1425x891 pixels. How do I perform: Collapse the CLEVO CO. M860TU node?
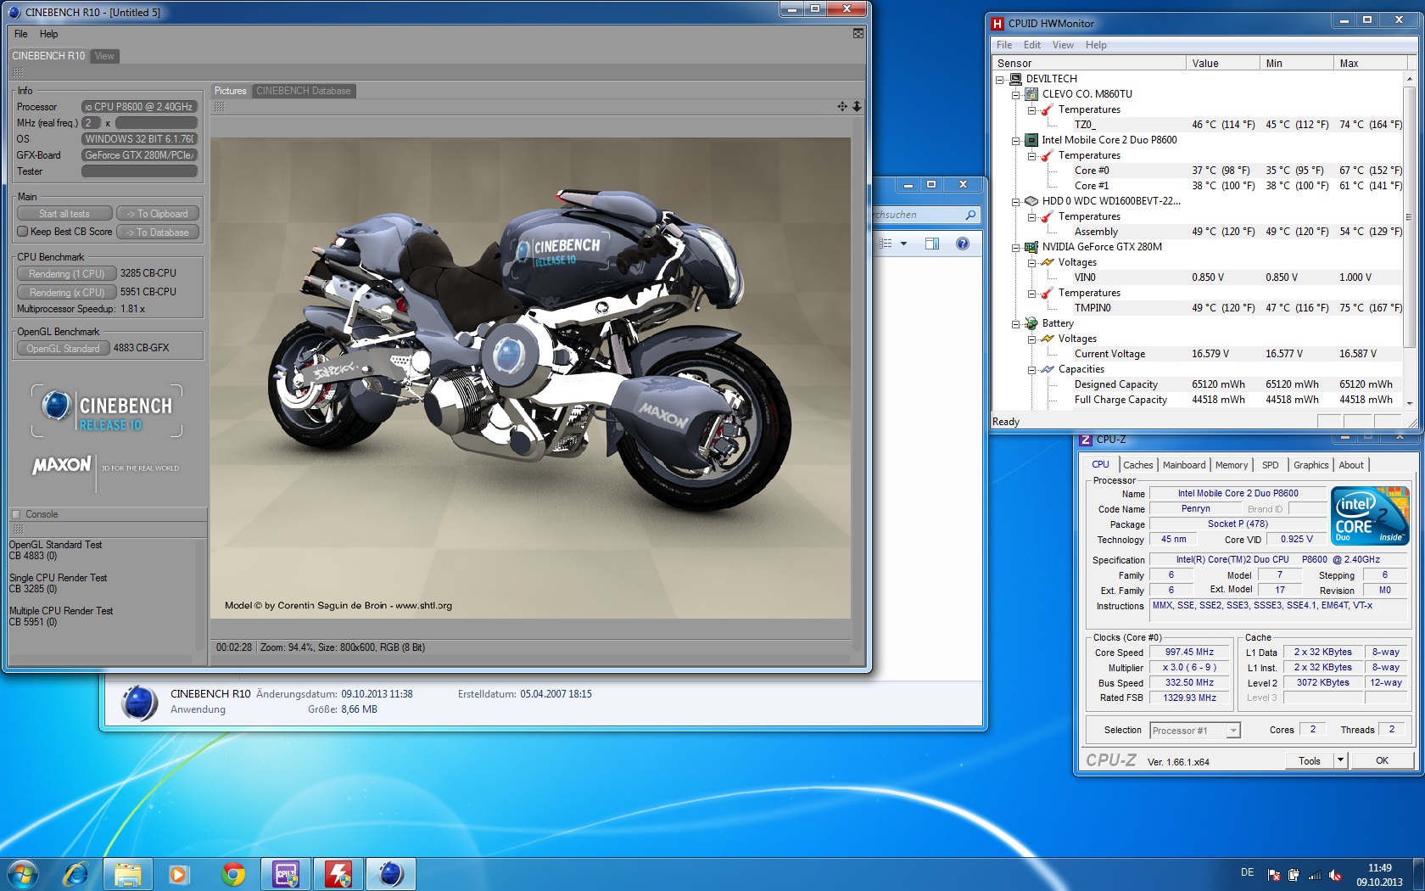tap(1015, 94)
